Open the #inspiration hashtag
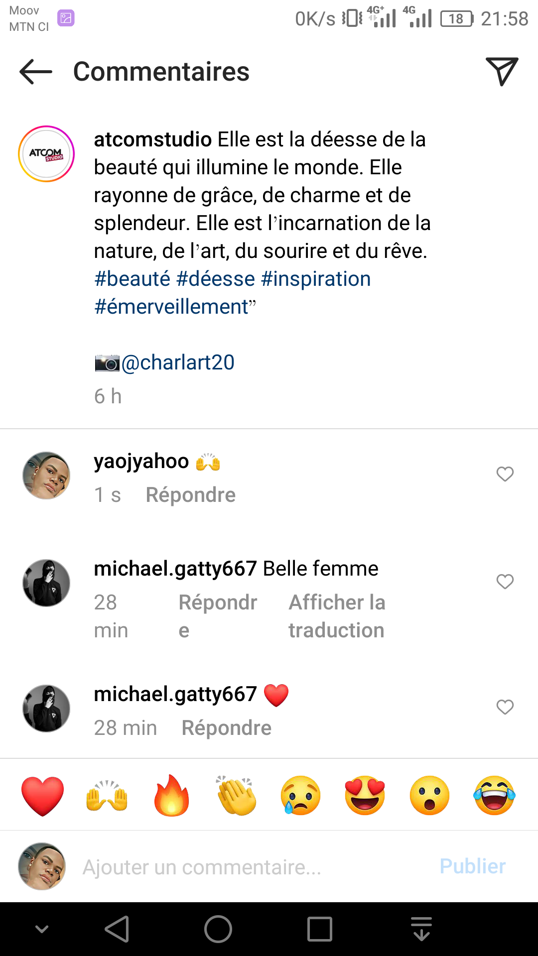This screenshot has height=956, width=538. pos(316,279)
